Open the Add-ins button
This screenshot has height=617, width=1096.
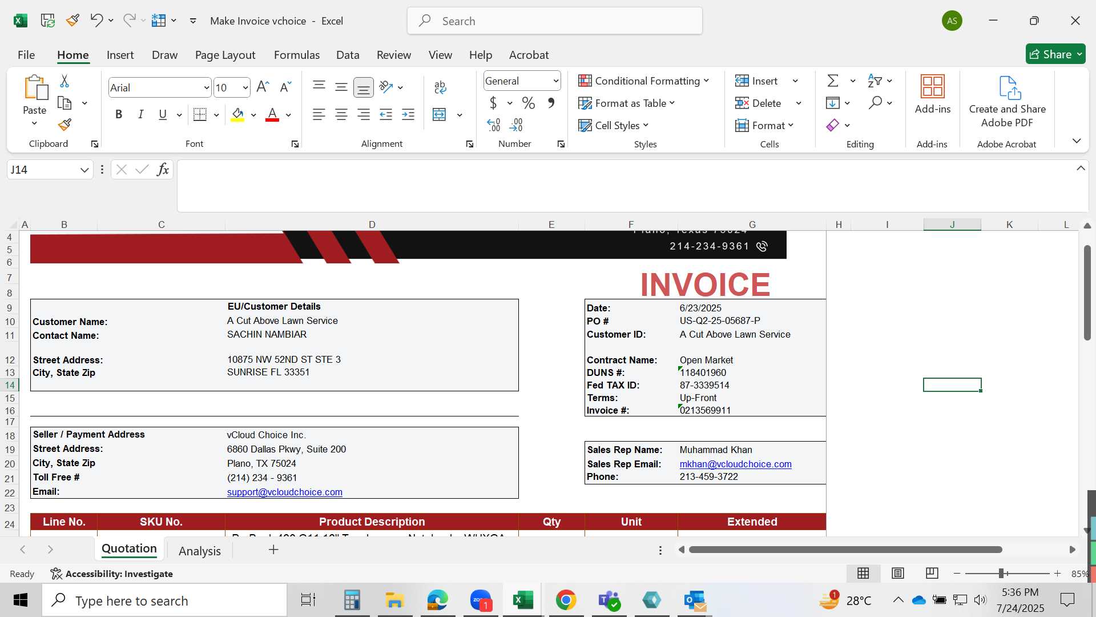point(933,95)
